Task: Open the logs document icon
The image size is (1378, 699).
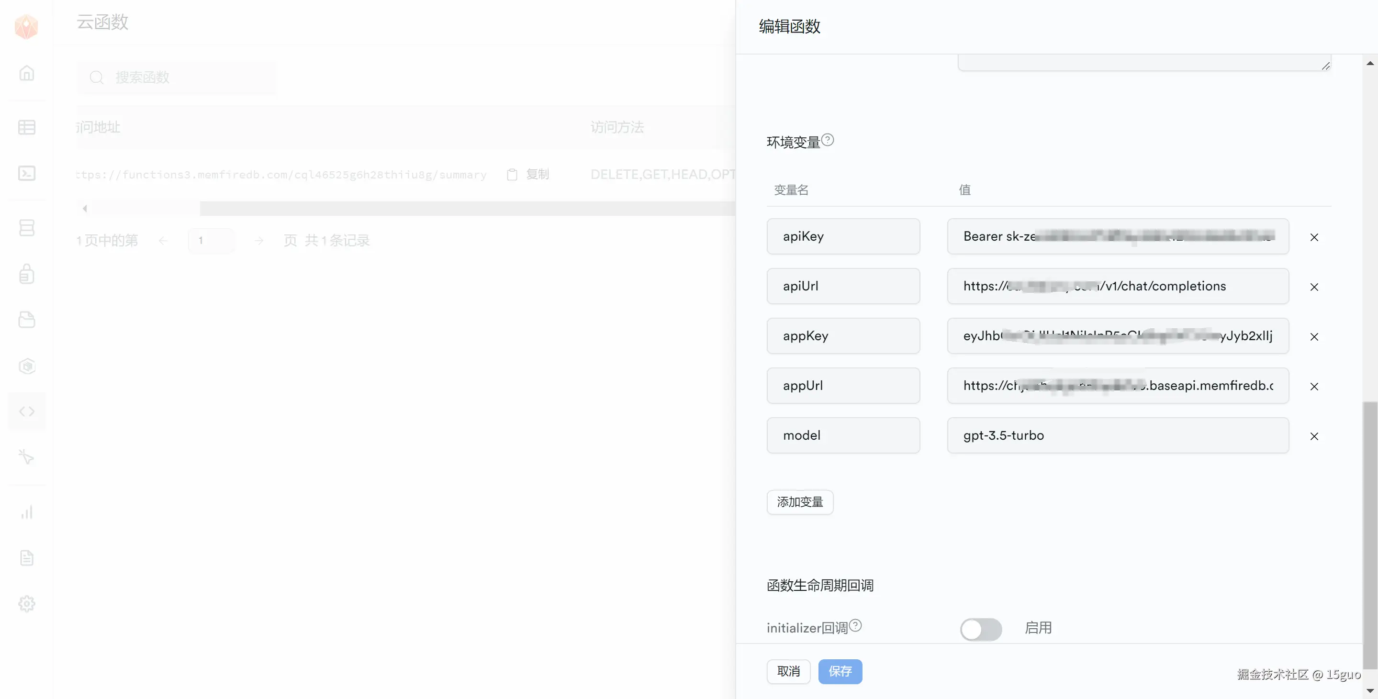Action: pyautogui.click(x=27, y=558)
